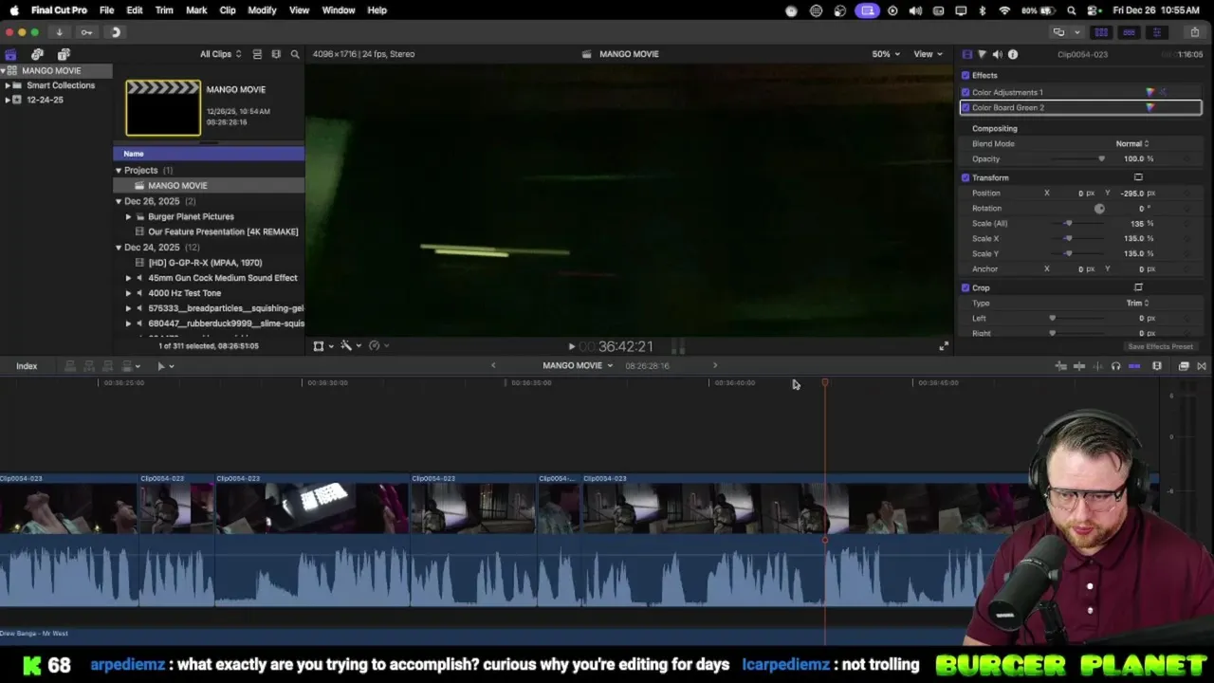Go back in timeline history arrow
1214x683 pixels.
[x=493, y=366]
